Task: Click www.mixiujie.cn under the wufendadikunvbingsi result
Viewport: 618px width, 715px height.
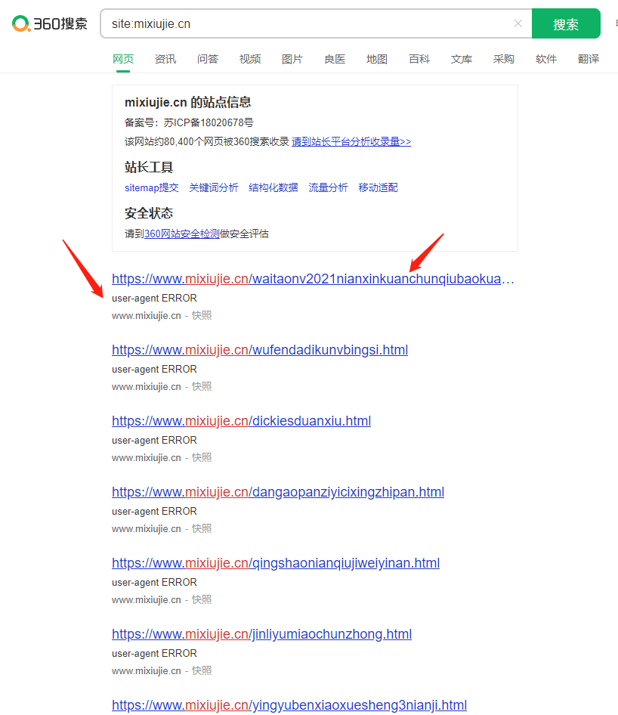Action: pyautogui.click(x=147, y=387)
